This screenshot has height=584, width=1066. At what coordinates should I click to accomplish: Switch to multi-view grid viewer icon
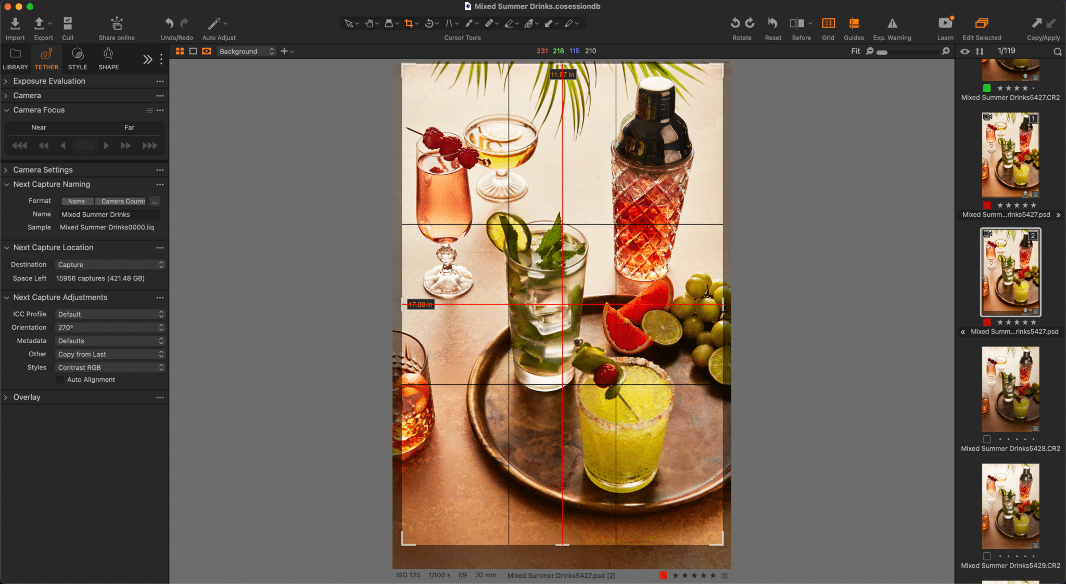[180, 51]
